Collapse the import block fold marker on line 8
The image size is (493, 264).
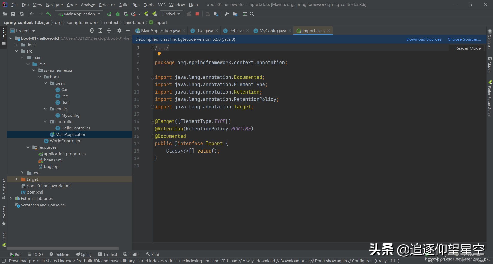pos(153,77)
